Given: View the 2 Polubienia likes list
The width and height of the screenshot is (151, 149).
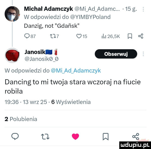Looking at the screenshot, I should coord(21,119).
